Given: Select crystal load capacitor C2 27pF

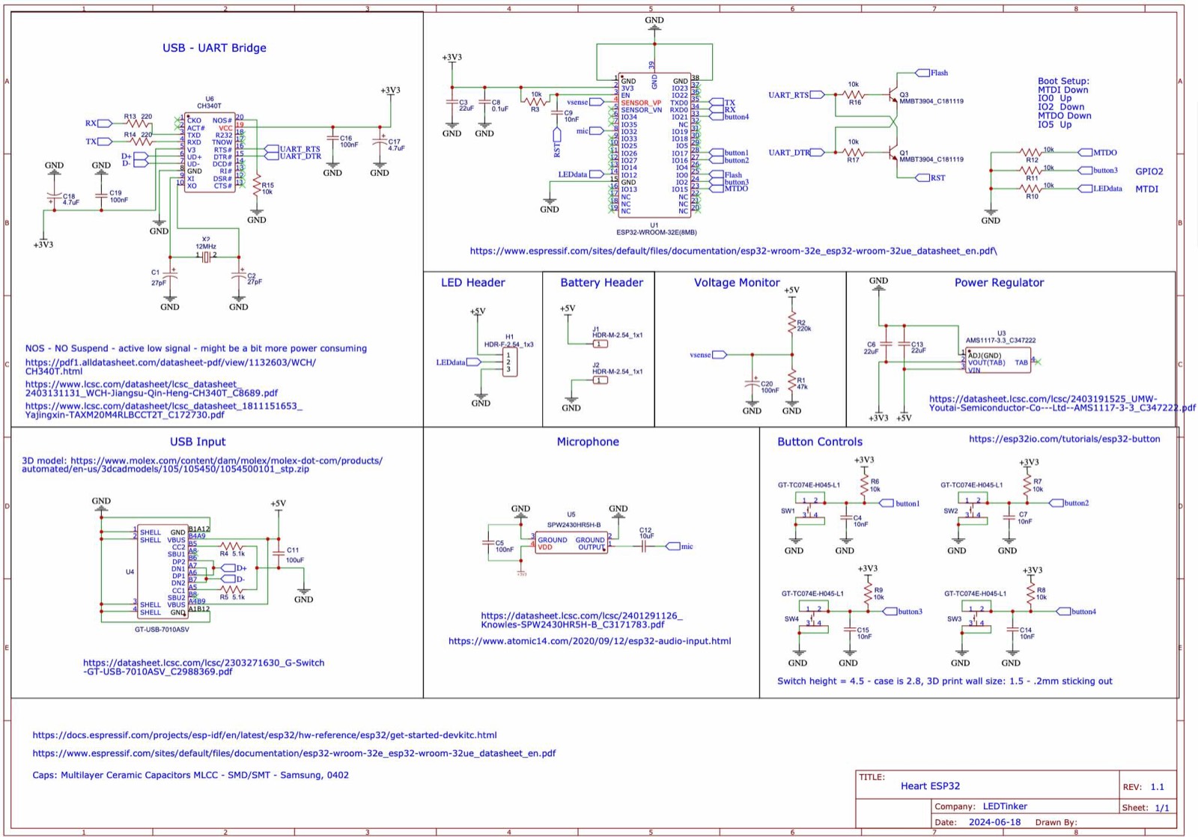Looking at the screenshot, I should 239,276.
